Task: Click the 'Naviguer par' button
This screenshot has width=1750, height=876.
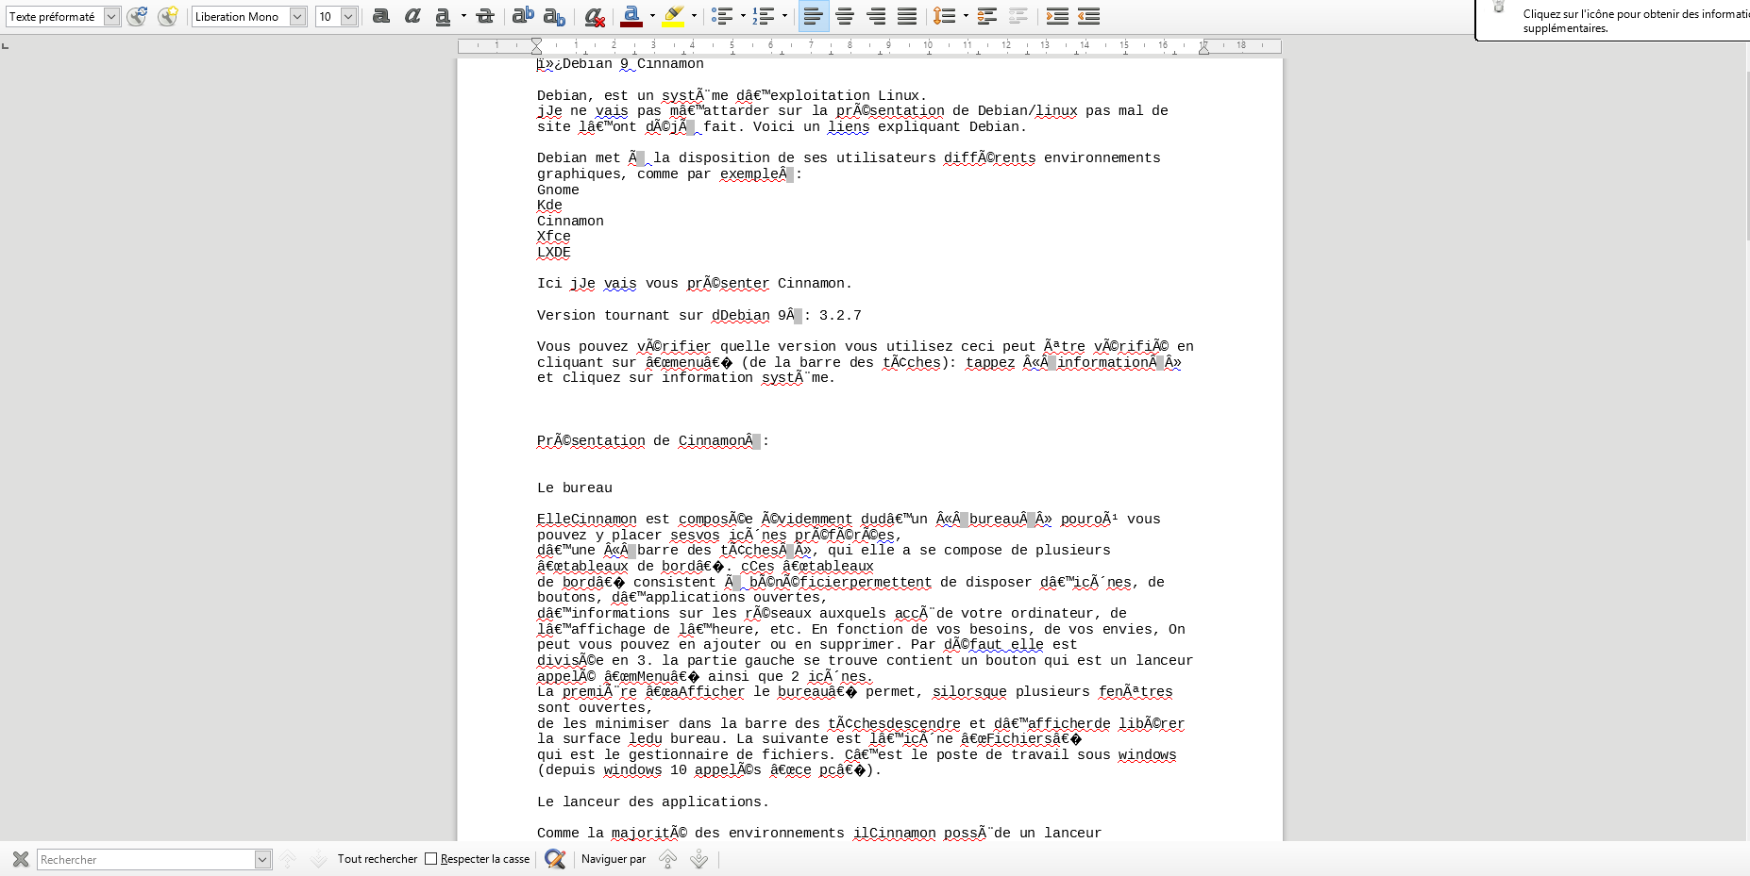Action: (614, 859)
